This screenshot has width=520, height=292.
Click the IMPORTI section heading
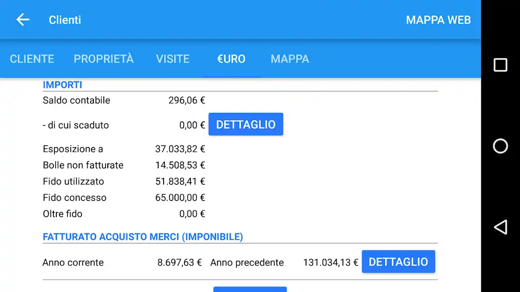[x=62, y=85]
